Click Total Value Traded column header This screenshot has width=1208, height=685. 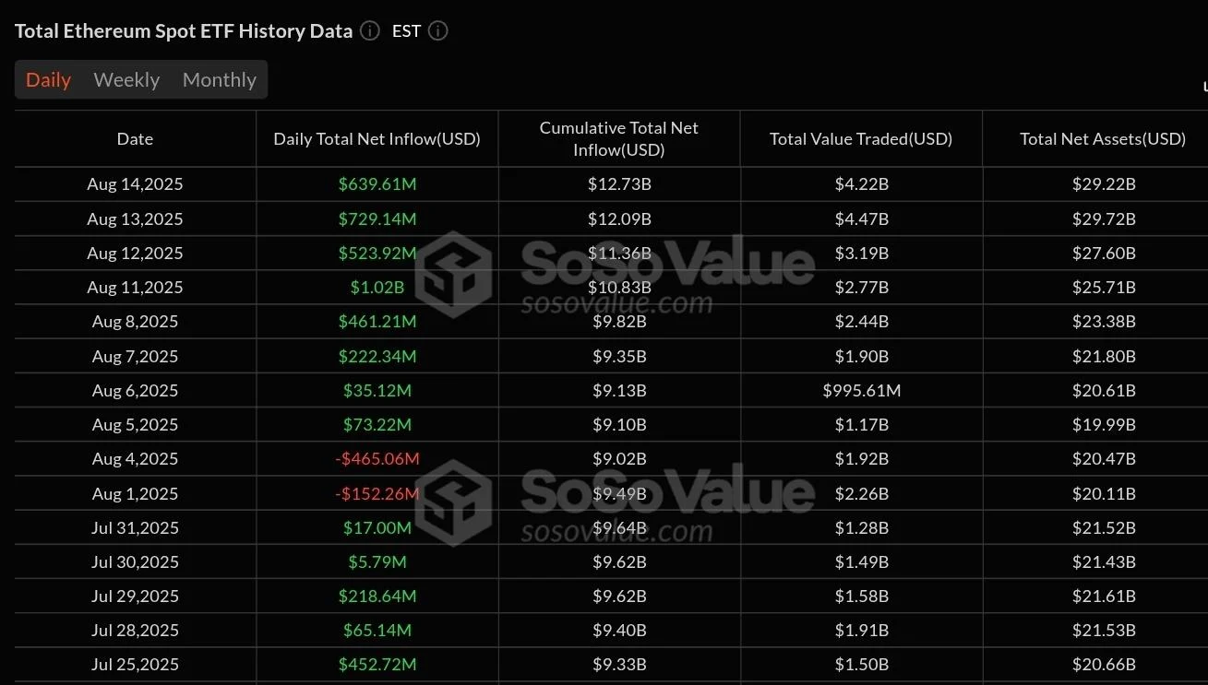861,139
